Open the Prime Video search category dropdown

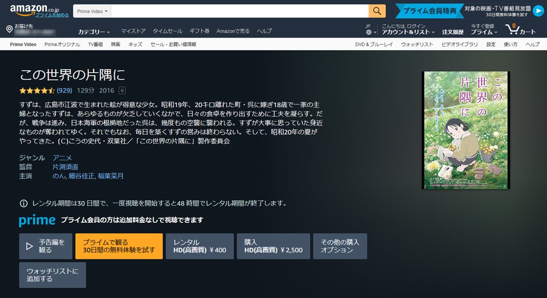93,11
